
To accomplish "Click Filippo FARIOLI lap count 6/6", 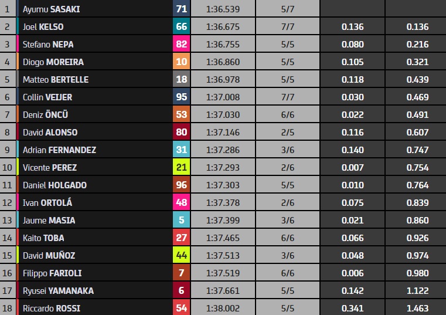I will [288, 273].
